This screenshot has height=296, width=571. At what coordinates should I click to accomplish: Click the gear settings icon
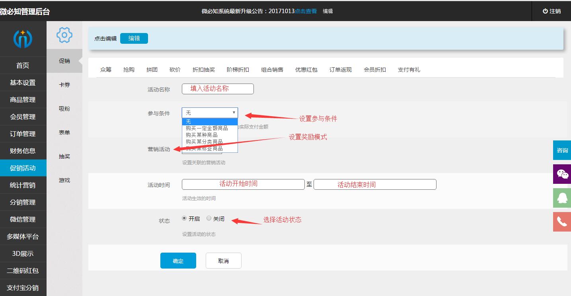64,35
